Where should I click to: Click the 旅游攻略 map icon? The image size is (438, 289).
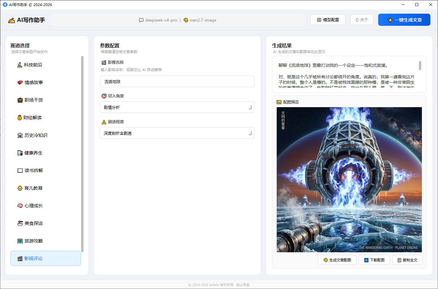20,241
